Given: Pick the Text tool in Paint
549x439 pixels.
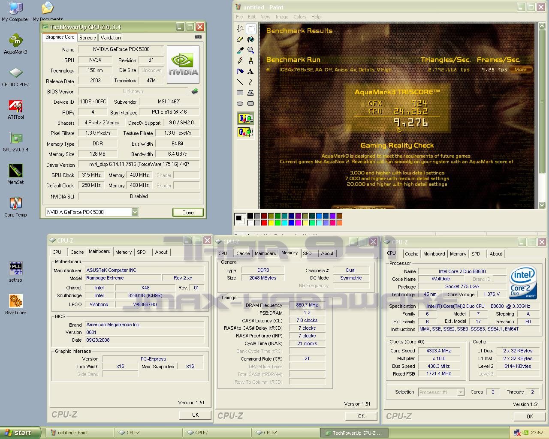Looking at the screenshot, I should 251,72.
